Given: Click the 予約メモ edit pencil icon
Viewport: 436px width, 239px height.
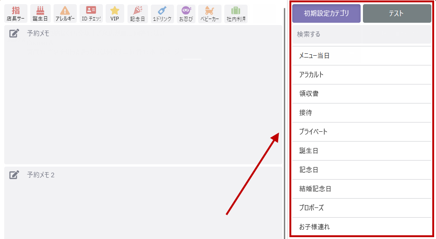Looking at the screenshot, I should (x=14, y=33).
